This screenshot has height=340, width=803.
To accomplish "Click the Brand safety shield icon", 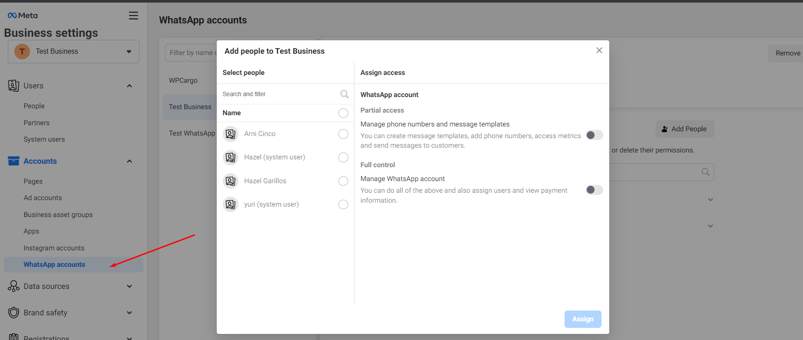I will click(x=13, y=313).
